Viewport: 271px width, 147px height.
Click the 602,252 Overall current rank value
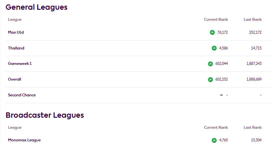click(x=221, y=79)
